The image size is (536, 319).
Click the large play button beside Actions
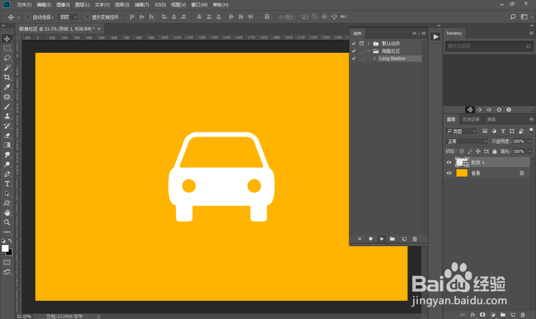pyautogui.click(x=435, y=36)
